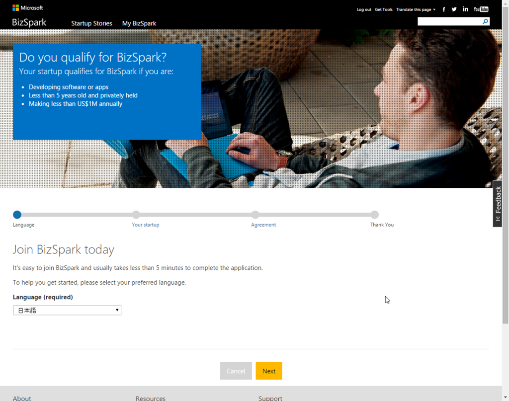Open the Feedback side tab
Screen dimensions: 509x401
tap(497, 204)
